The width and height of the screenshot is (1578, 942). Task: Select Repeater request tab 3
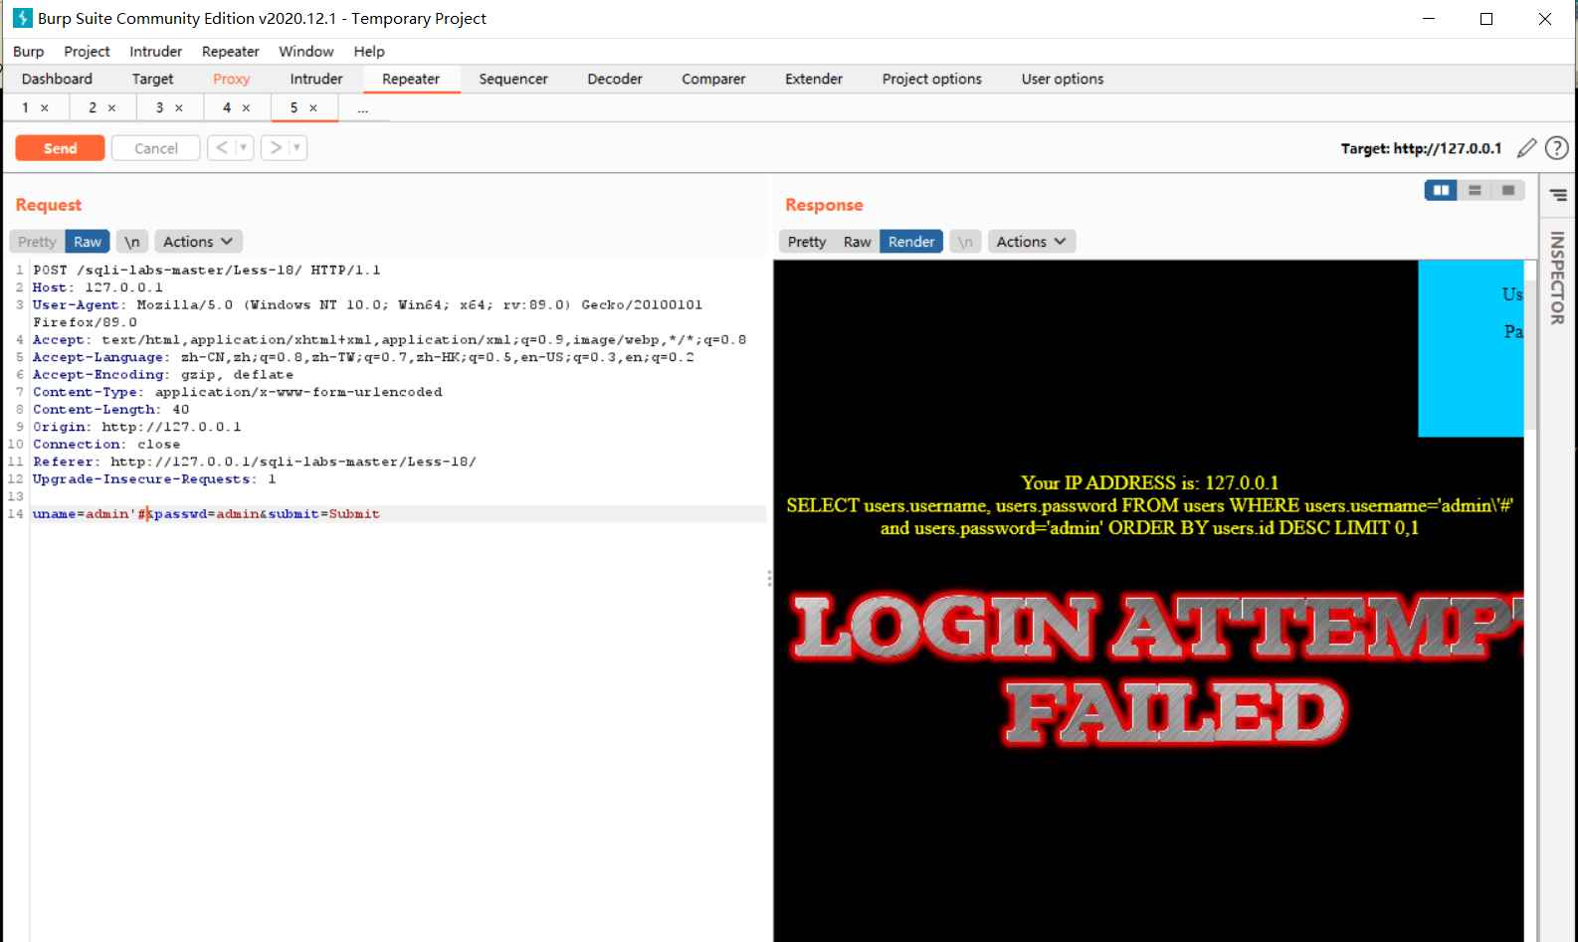coord(159,107)
